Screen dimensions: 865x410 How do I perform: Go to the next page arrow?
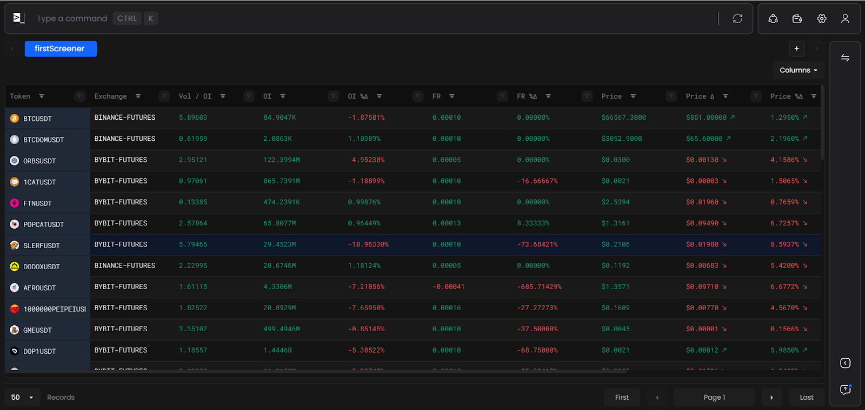click(771, 397)
